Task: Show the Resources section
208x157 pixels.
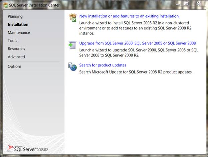Action: [16, 49]
